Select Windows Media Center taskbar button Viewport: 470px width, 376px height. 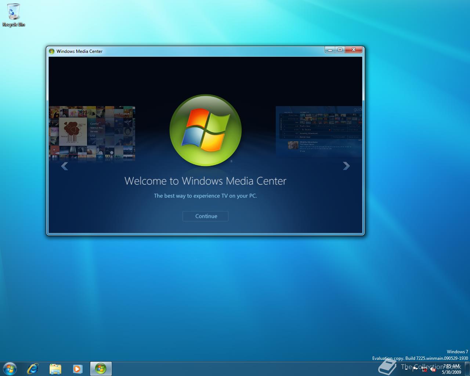coord(101,369)
